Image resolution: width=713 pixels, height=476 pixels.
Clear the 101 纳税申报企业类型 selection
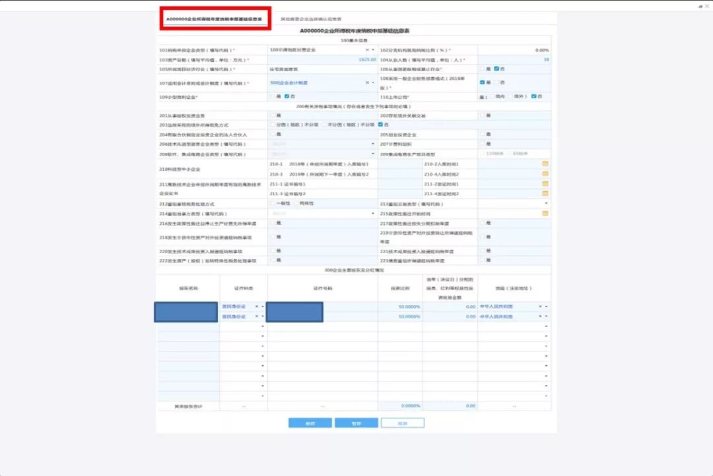click(x=367, y=50)
